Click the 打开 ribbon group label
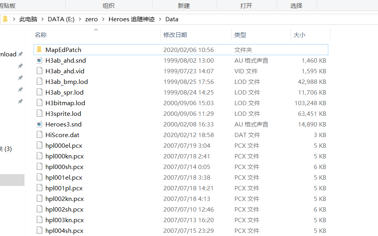Screen dimensions: 378x236 pos(246,6)
